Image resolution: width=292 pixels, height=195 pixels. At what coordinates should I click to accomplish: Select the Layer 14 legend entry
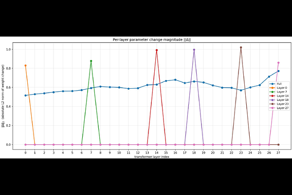coord(279,96)
